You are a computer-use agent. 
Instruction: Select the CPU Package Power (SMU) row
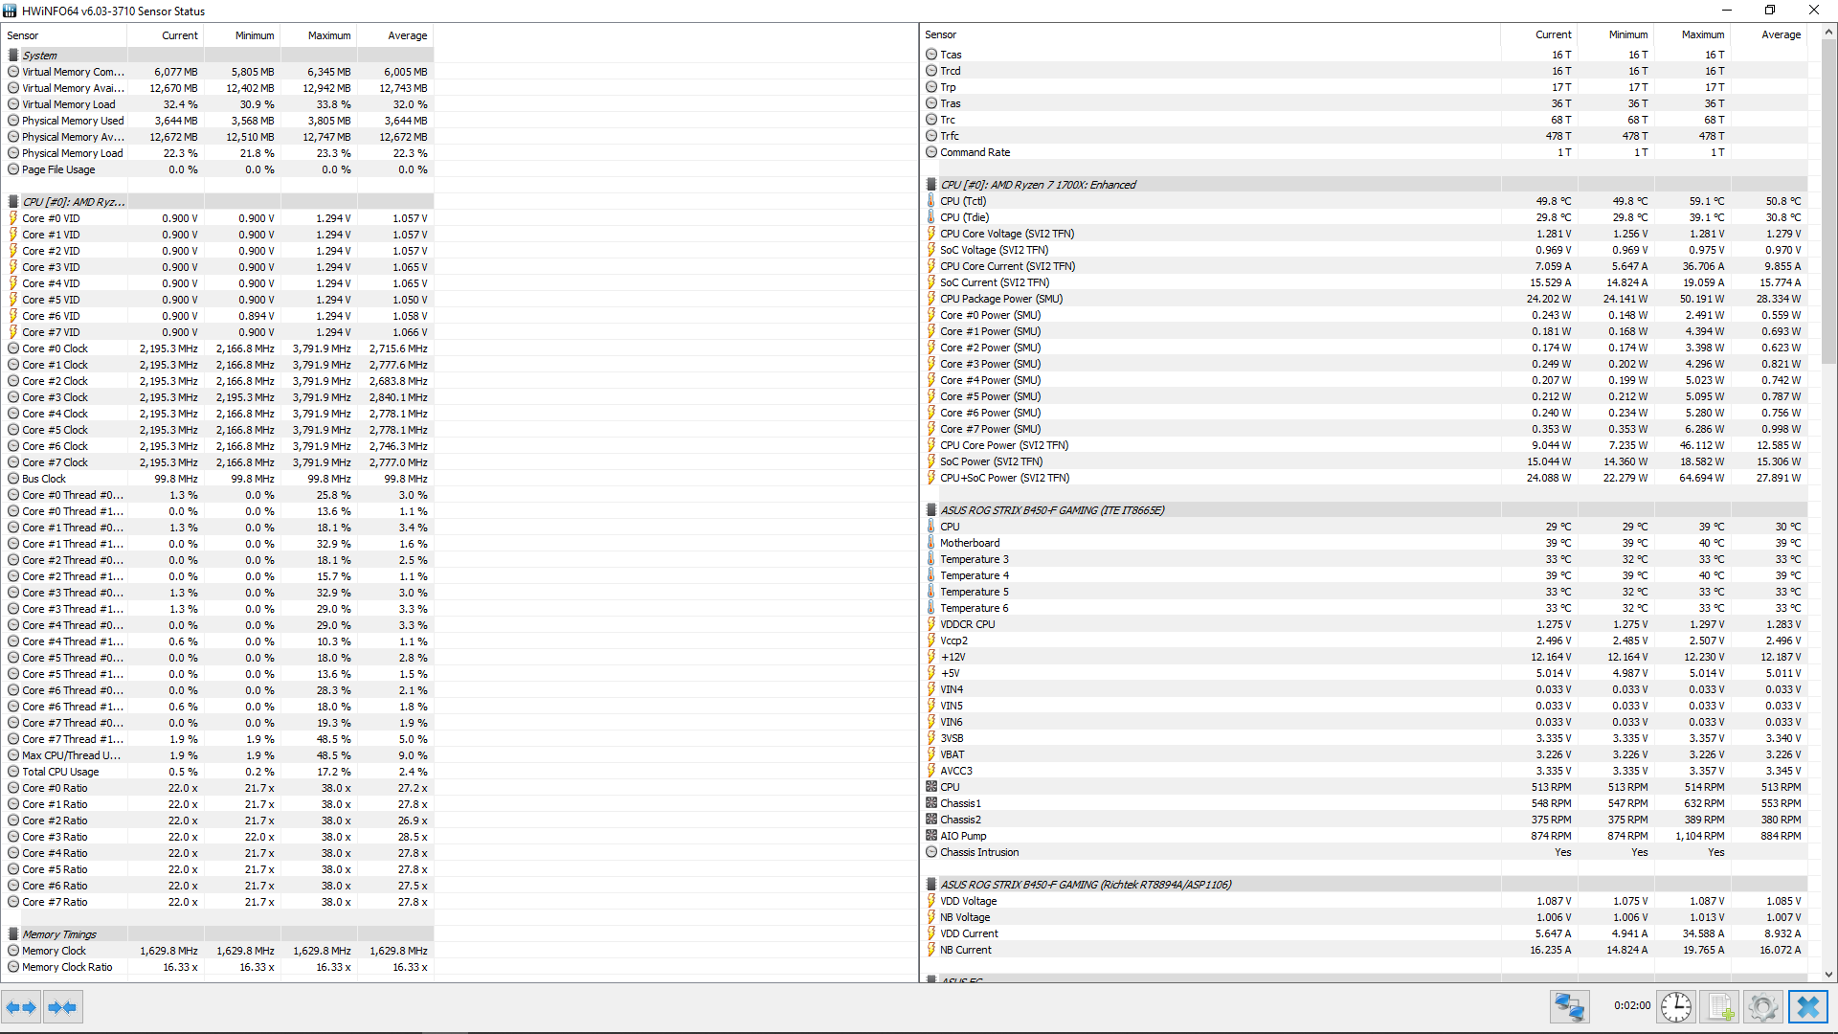(x=1001, y=299)
